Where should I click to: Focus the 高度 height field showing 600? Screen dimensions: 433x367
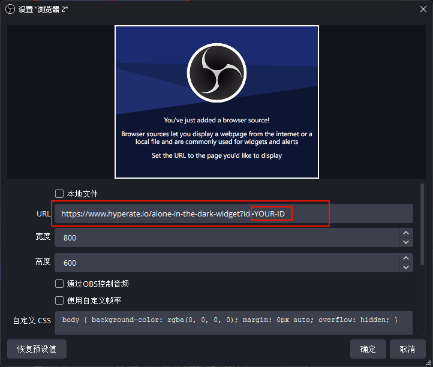(x=227, y=263)
